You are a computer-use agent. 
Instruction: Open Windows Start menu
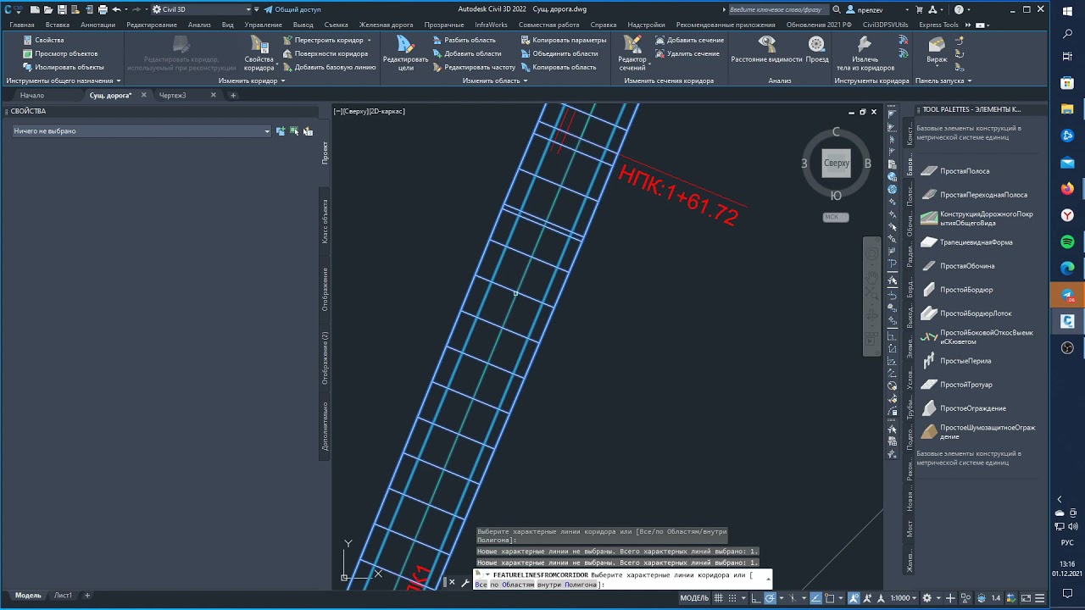click(x=1067, y=11)
